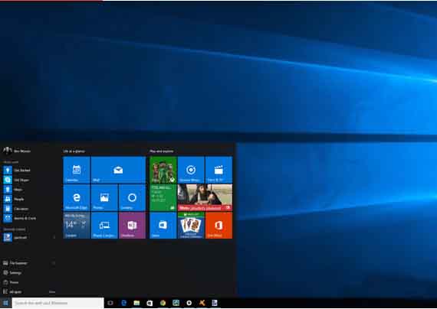Open the Xbox tile
The height and width of the screenshot is (309, 437).
pyautogui.click(x=163, y=170)
